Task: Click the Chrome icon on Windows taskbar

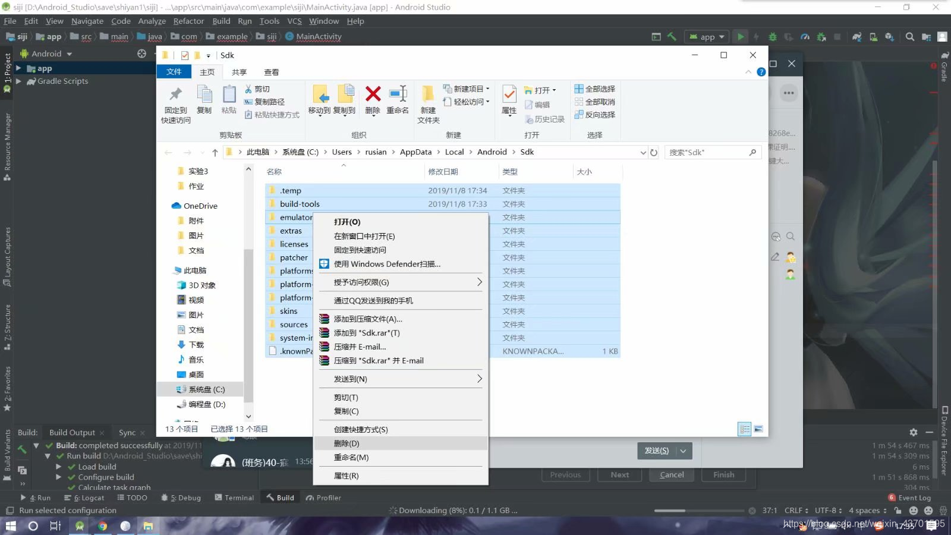Action: [102, 525]
